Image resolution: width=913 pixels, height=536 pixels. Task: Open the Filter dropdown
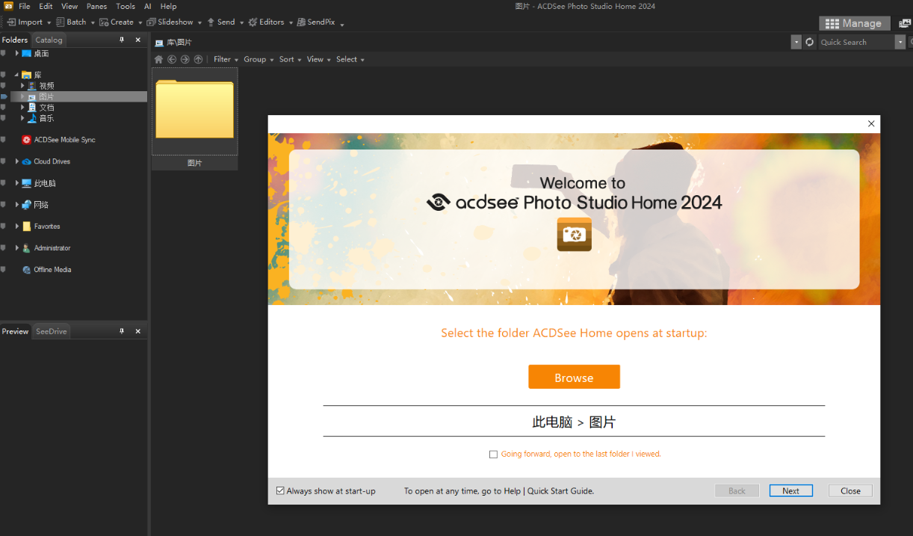[225, 59]
